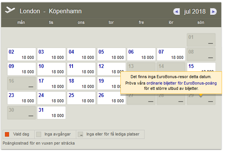This screenshot has width=225, height=154.
Task: Click the greyed-out 01 Sunday cell
Action: (x=201, y=40)
